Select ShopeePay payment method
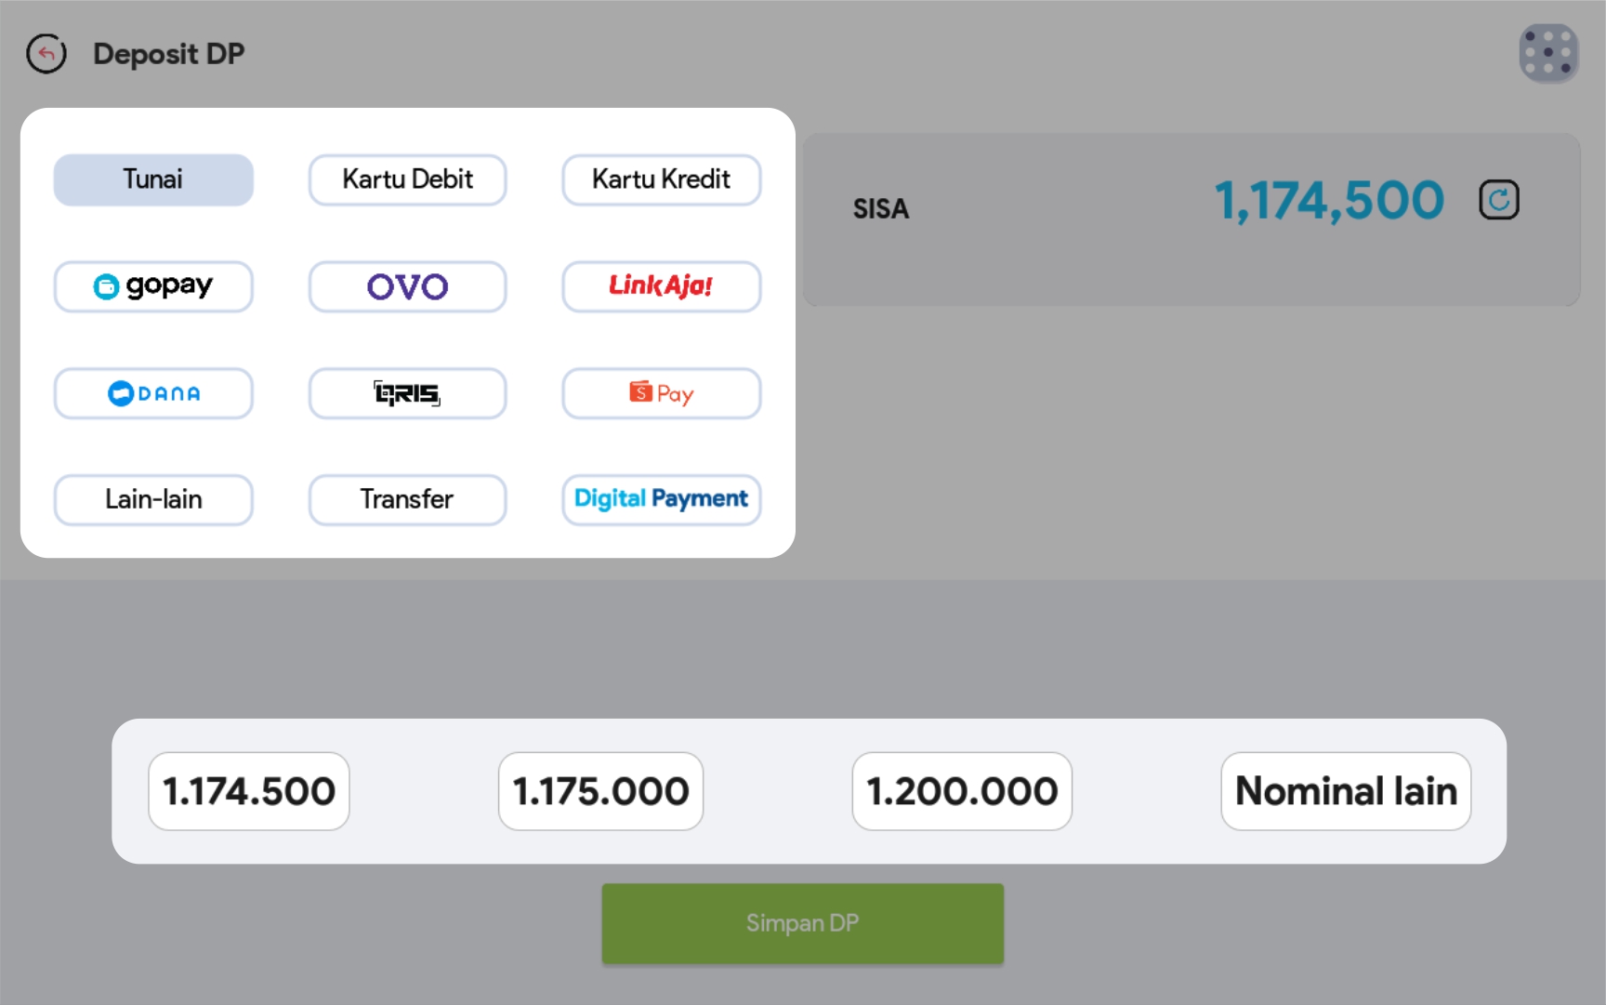The width and height of the screenshot is (1606, 1005). (x=661, y=393)
